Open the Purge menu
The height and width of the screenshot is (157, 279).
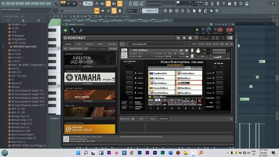coord(183,53)
